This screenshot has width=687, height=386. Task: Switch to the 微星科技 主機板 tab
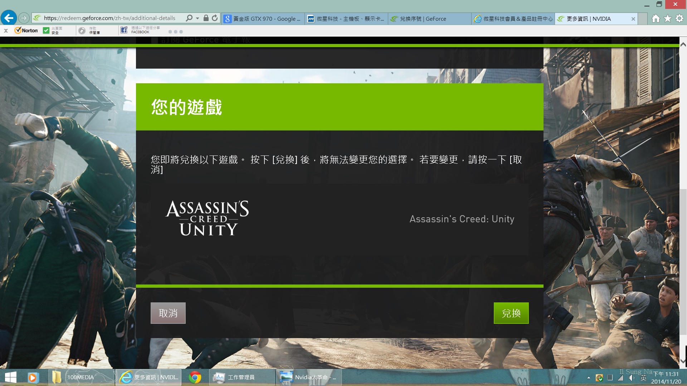coord(346,19)
